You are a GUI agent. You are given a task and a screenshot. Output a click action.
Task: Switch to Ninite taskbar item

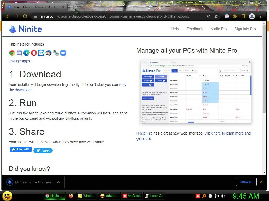coord(55,196)
